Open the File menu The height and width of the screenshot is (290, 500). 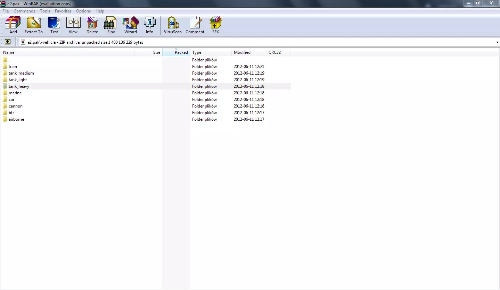pyautogui.click(x=6, y=11)
